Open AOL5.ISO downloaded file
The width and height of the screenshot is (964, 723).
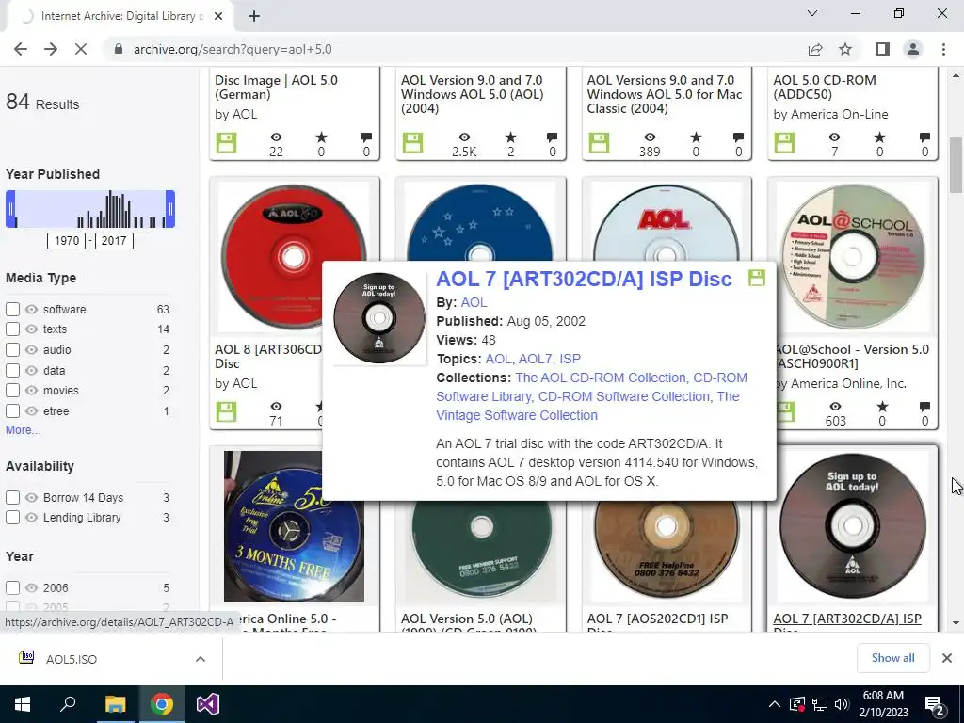(x=72, y=659)
